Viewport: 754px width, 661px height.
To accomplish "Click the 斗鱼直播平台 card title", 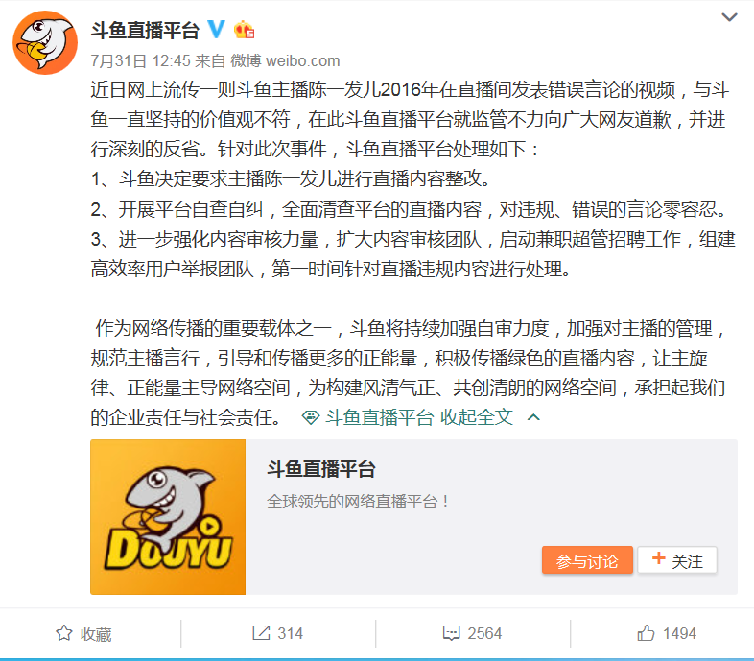I will click(321, 469).
